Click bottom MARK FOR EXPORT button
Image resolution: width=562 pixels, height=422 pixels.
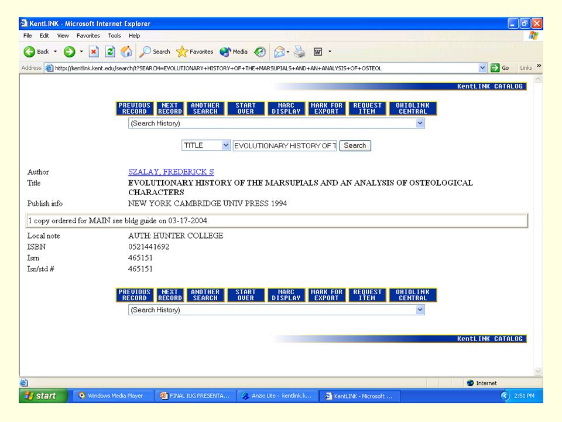327,295
